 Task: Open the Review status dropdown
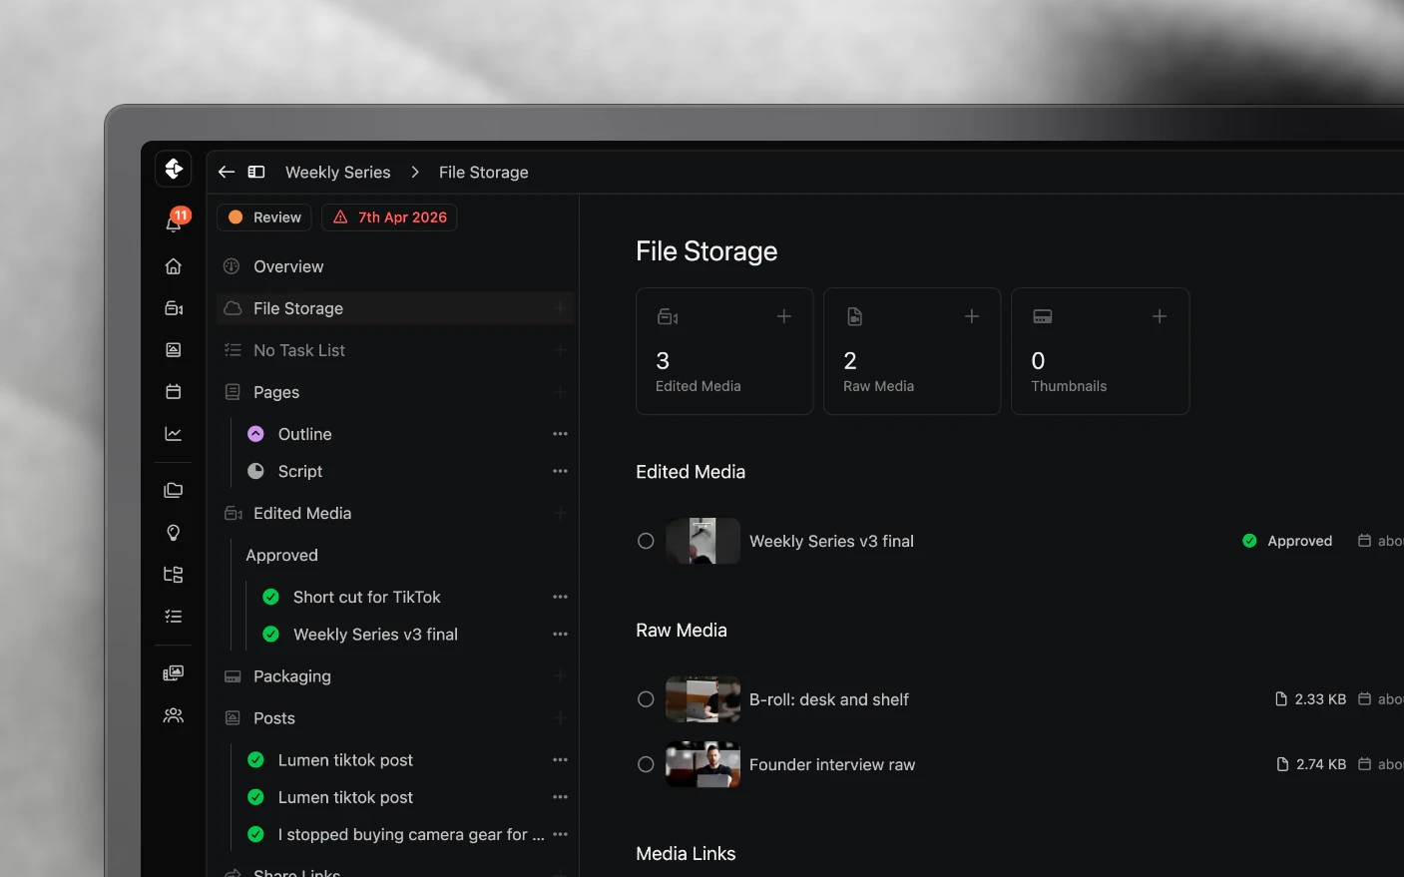(264, 218)
